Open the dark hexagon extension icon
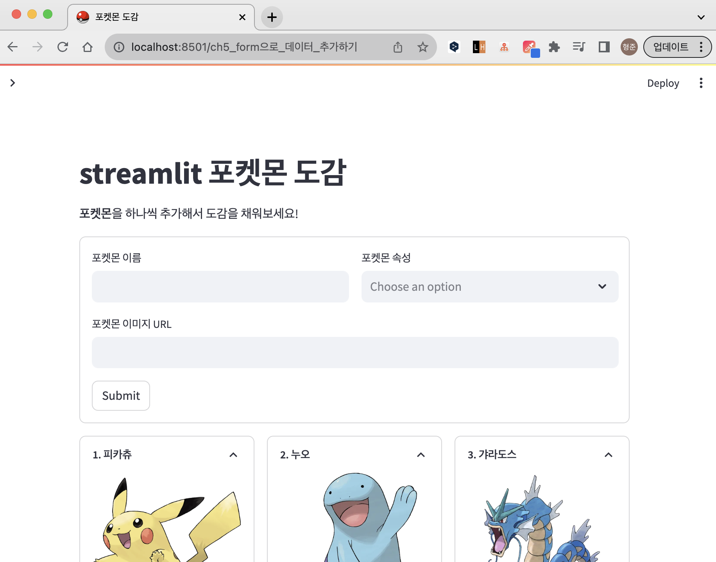This screenshot has height=562, width=716. click(454, 47)
